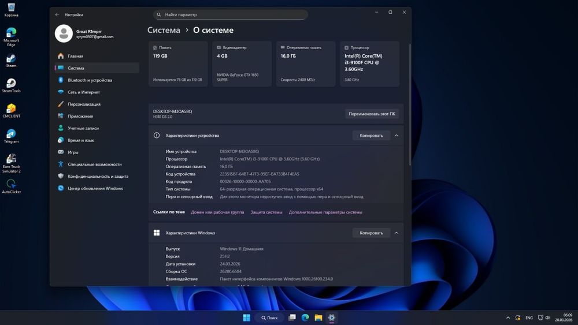The width and height of the screenshot is (578, 325).
Task: Launch Edge from the taskbar
Action: [305, 317]
